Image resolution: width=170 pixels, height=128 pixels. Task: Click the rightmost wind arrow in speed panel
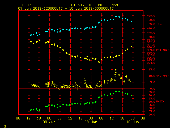coord(130,81)
